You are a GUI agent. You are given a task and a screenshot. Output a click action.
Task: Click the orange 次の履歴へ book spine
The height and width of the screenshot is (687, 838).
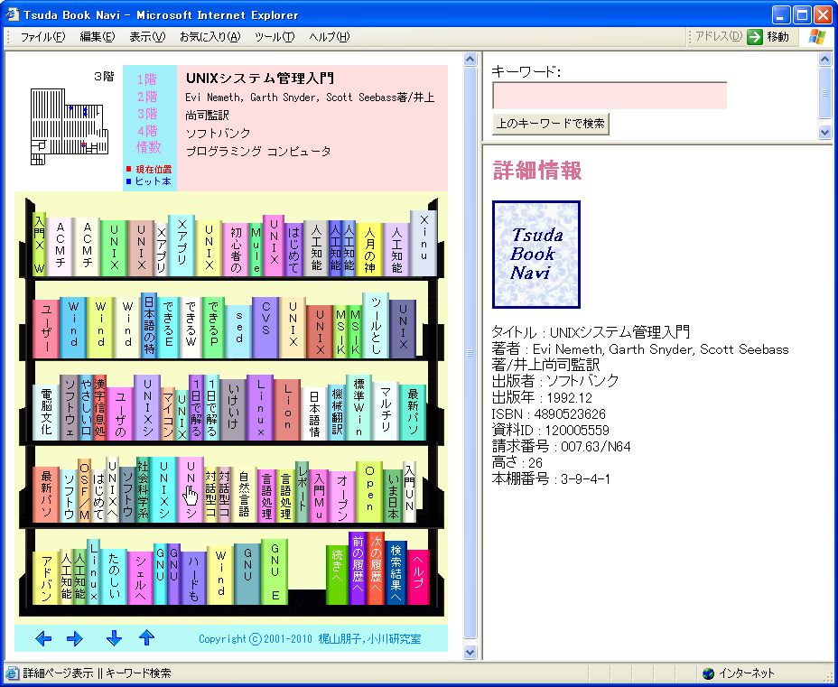(x=376, y=569)
